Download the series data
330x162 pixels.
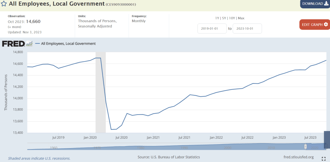315,4
